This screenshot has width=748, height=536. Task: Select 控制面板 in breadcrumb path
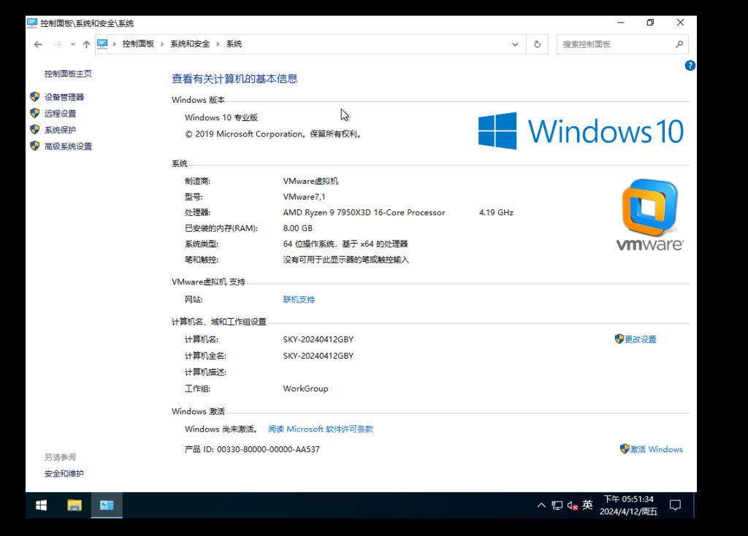point(138,44)
